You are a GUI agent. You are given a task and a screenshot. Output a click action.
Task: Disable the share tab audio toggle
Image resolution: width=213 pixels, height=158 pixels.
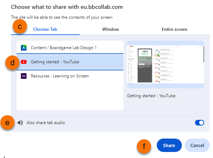coord(199,123)
